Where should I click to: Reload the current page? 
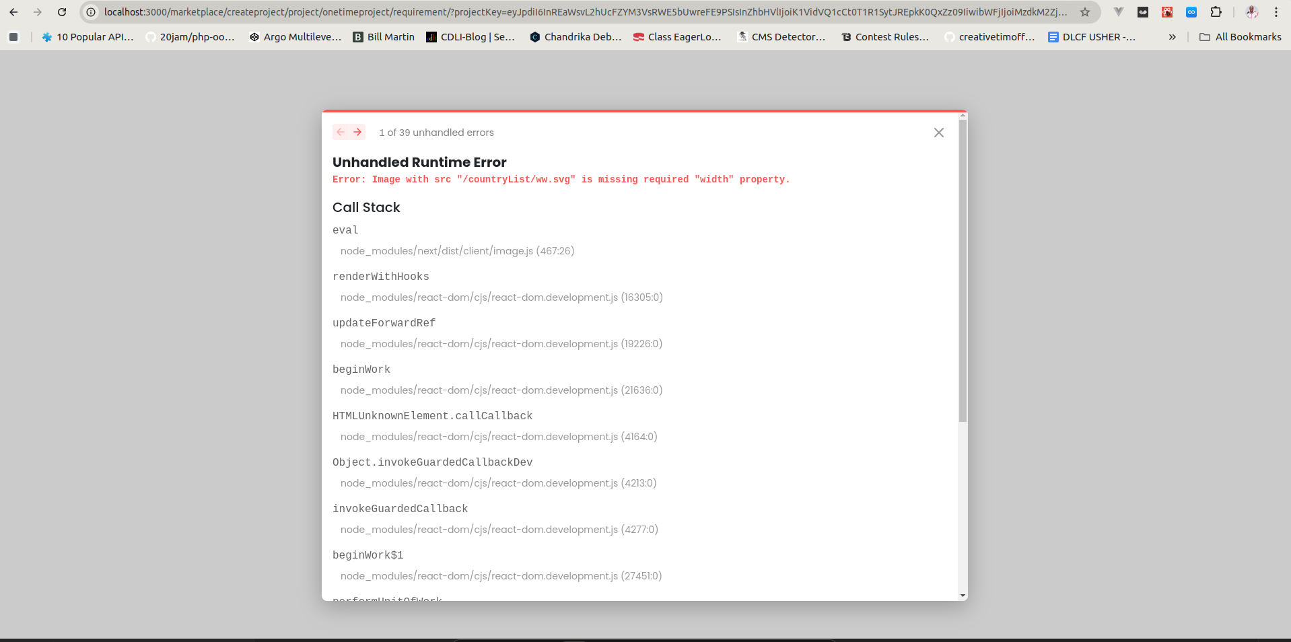coord(62,12)
